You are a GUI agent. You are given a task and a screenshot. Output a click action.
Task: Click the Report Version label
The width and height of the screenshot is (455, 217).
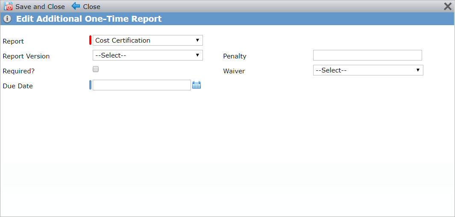coord(26,56)
